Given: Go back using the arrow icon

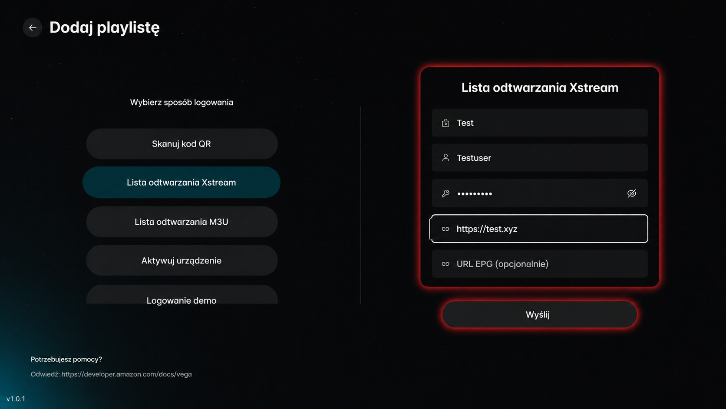Looking at the screenshot, I should (x=33, y=28).
